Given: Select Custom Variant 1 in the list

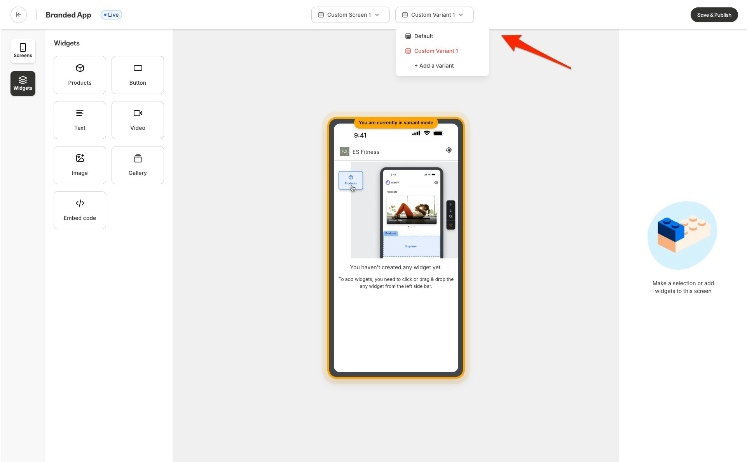Looking at the screenshot, I should [x=436, y=51].
